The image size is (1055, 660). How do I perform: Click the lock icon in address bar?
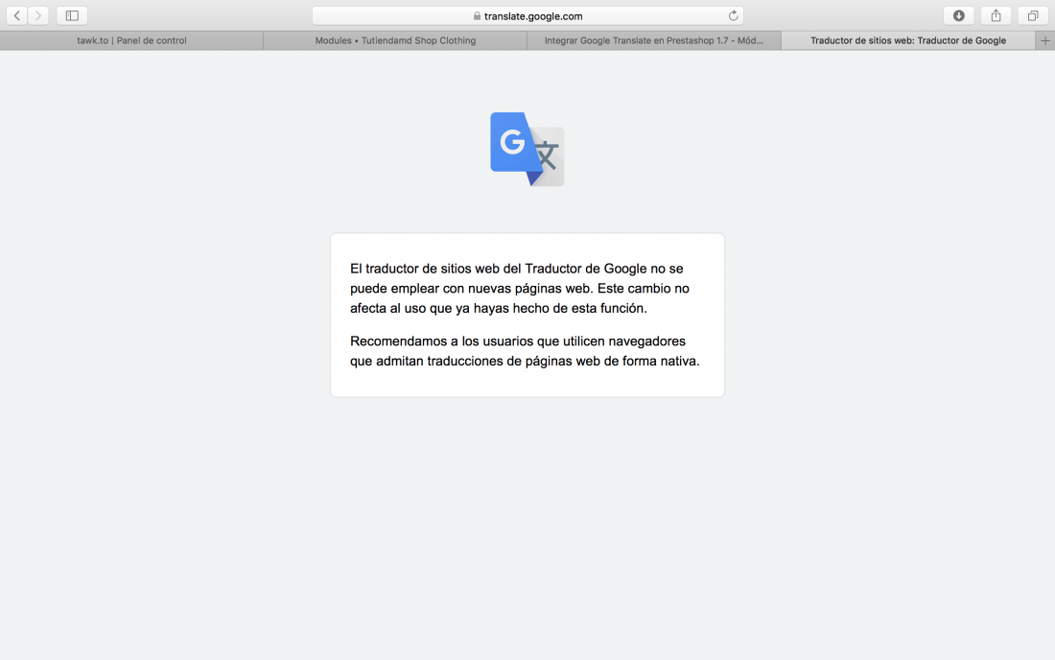click(477, 15)
